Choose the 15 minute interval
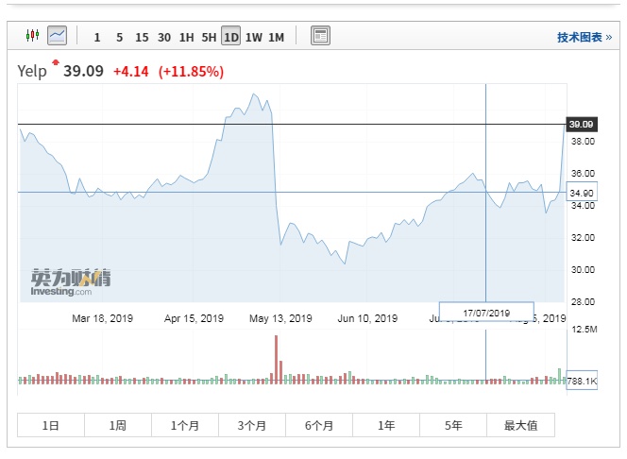 pos(142,37)
